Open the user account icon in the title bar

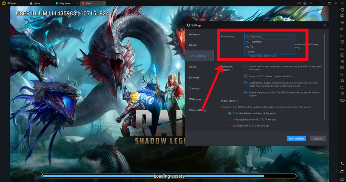(305, 3)
